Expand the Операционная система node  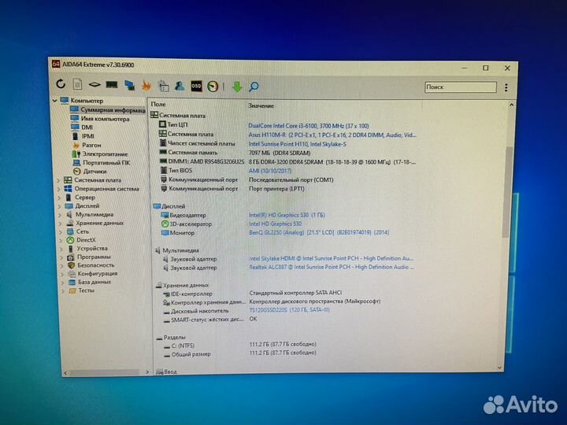pyautogui.click(x=58, y=189)
